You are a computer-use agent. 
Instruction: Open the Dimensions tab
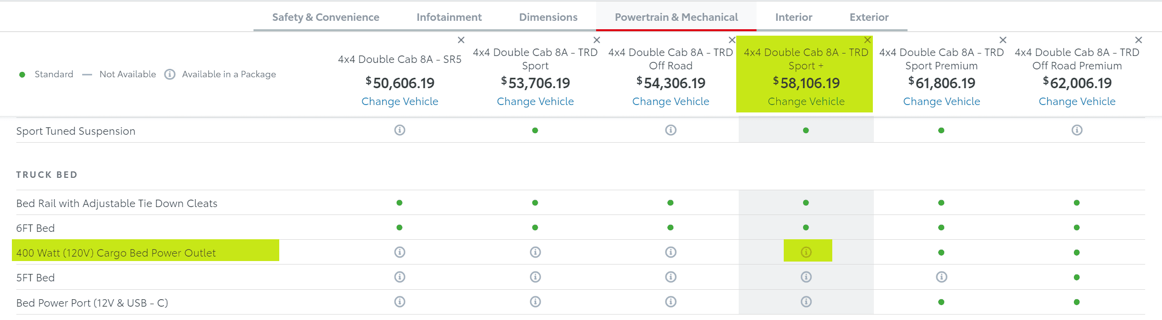tap(548, 17)
